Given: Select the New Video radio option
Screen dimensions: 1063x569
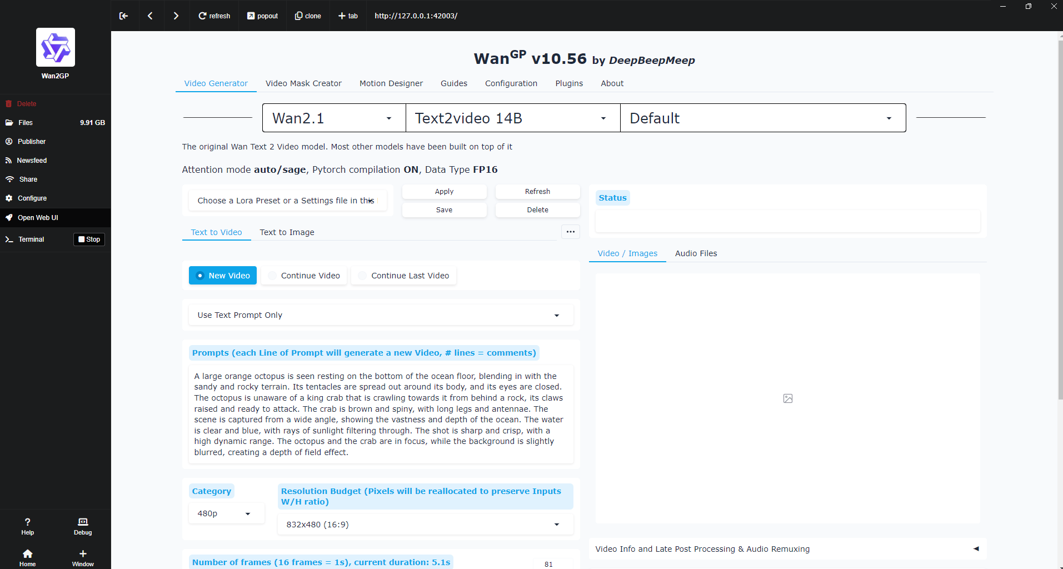Looking at the screenshot, I should click(x=223, y=276).
